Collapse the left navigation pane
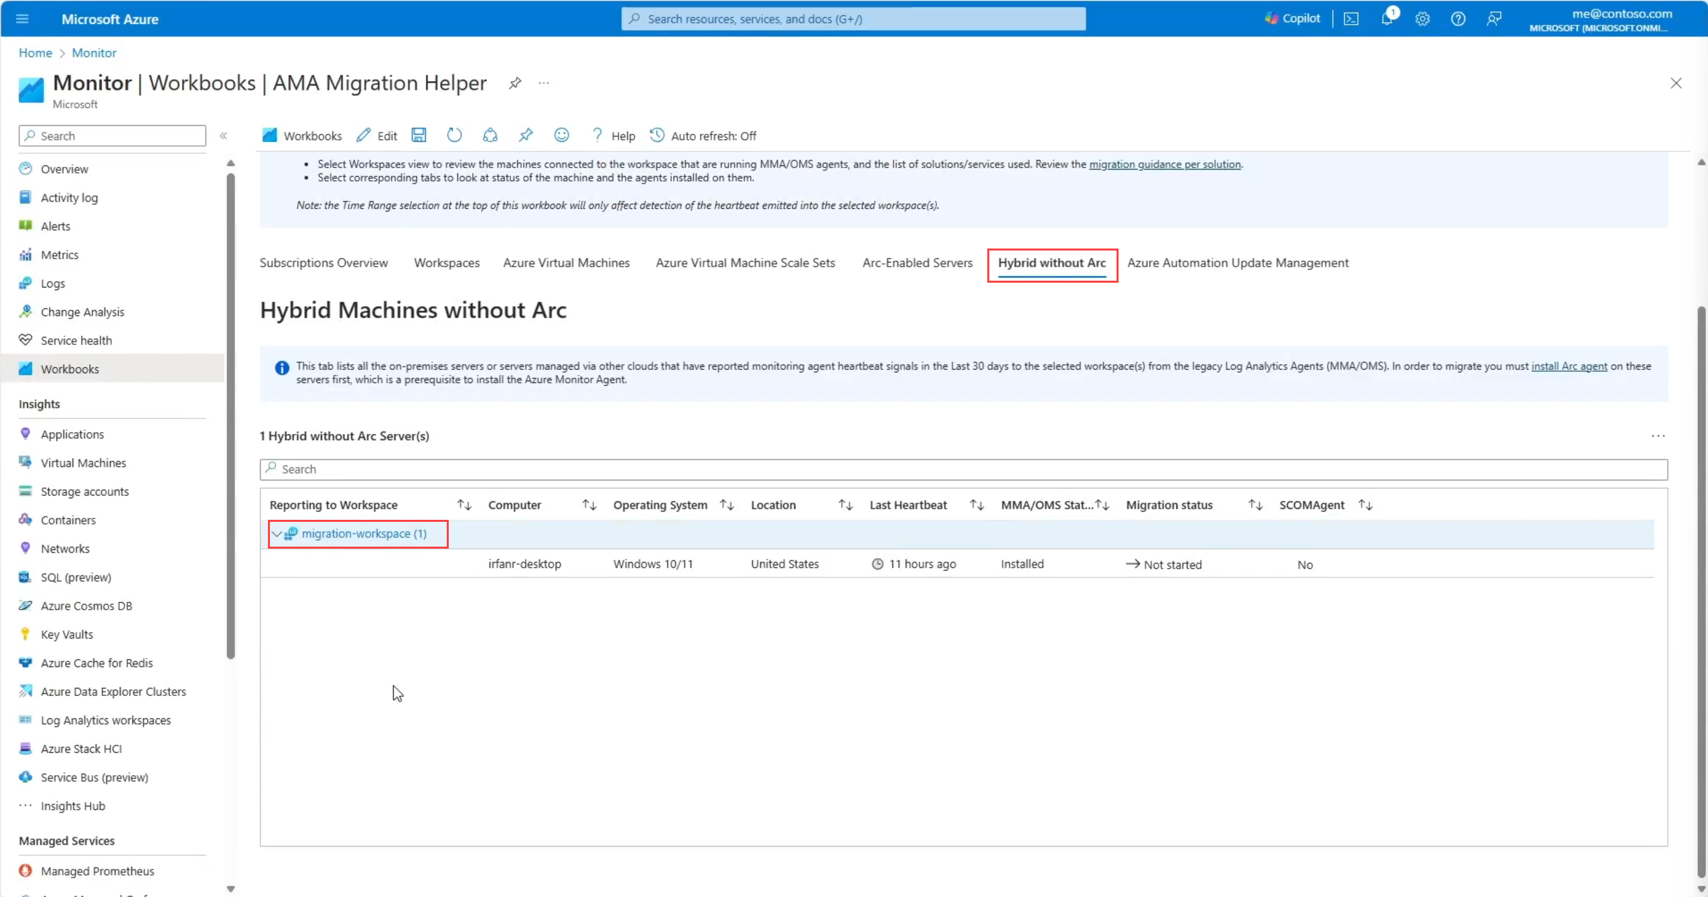Image resolution: width=1708 pixels, height=897 pixels. [x=224, y=135]
